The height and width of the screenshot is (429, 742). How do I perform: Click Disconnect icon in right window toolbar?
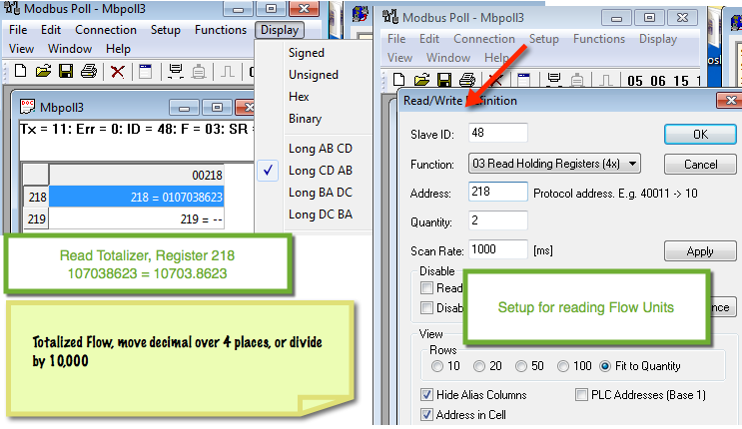click(x=577, y=80)
